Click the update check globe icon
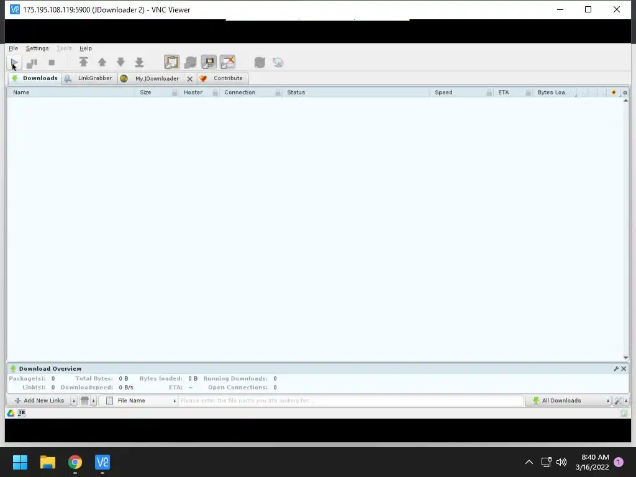 click(278, 62)
